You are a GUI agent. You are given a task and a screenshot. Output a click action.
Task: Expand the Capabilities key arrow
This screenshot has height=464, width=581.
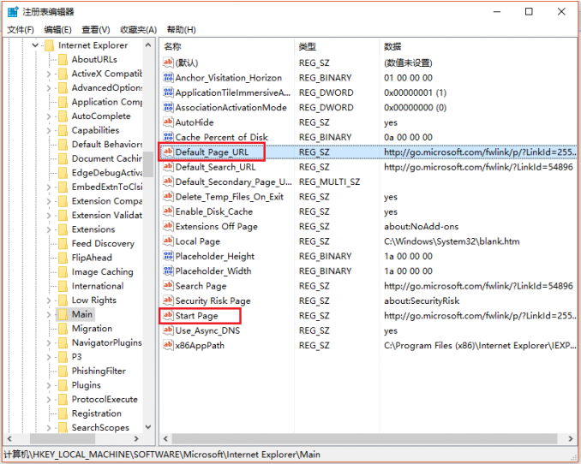[49, 131]
